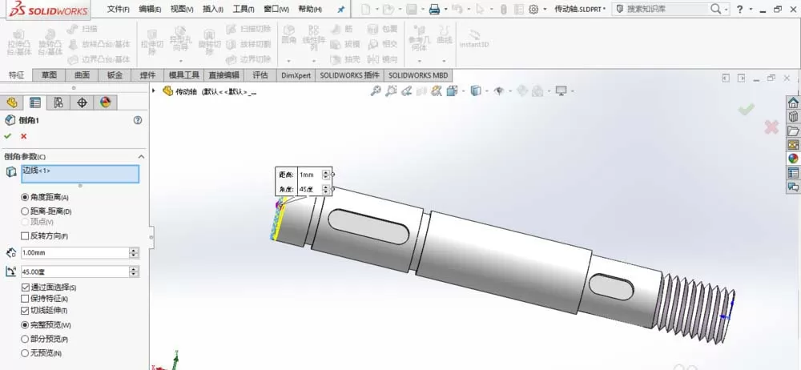Click the 边线<1> selection box
This screenshot has width=801, height=370.
(80, 174)
